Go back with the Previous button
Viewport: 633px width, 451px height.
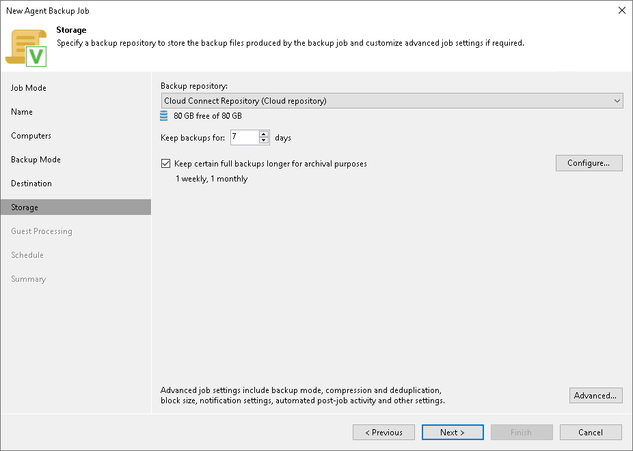coord(383,432)
